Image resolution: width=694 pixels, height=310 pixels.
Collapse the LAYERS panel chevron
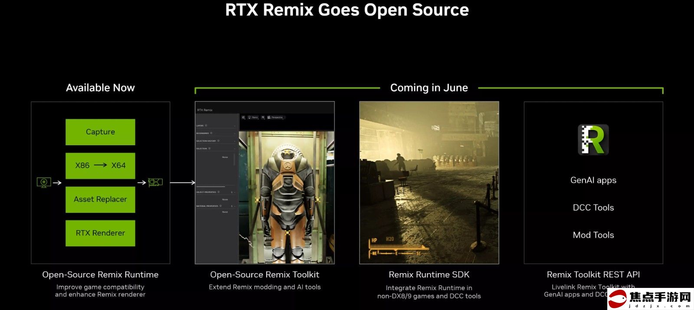pos(235,126)
